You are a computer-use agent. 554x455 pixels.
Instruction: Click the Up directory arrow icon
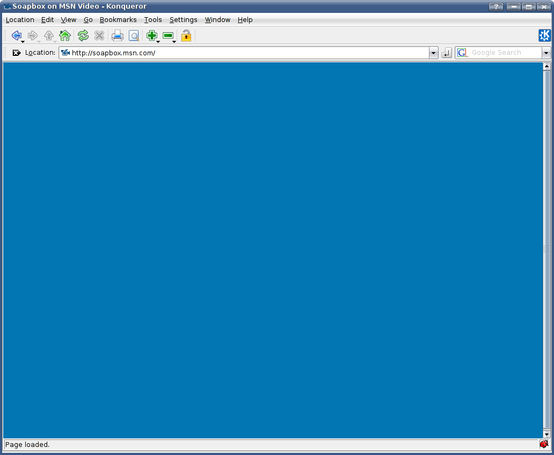[49, 35]
